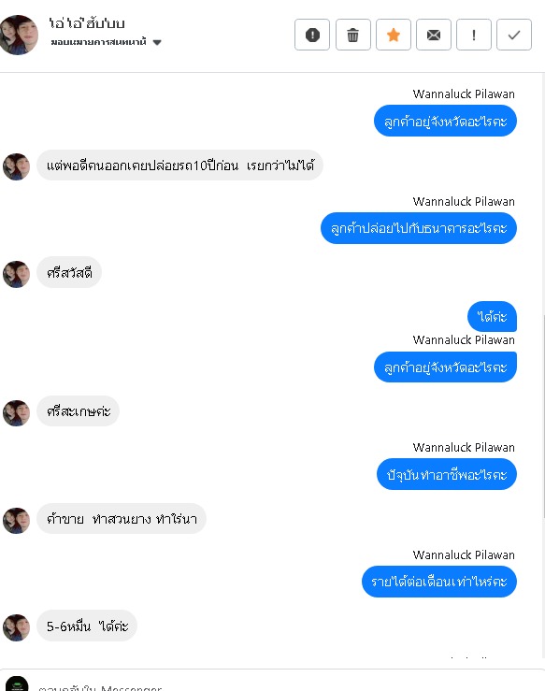Viewport: 545px width, 691px height.
Task: Open the assign conversation dropdown arrow
Action: [x=157, y=42]
